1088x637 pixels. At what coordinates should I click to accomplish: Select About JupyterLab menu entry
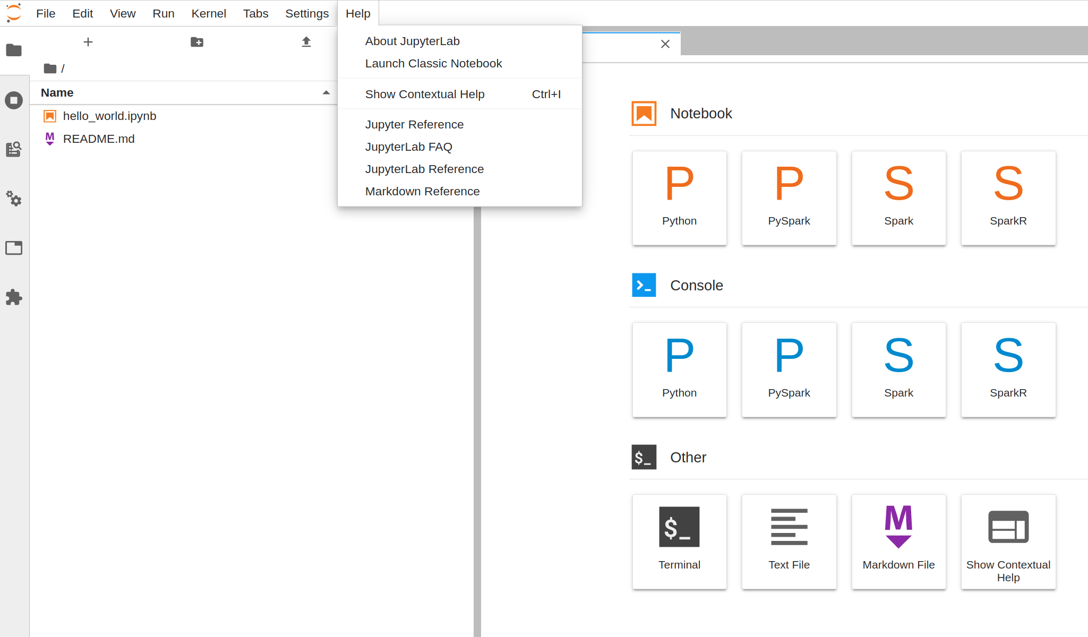pos(460,41)
